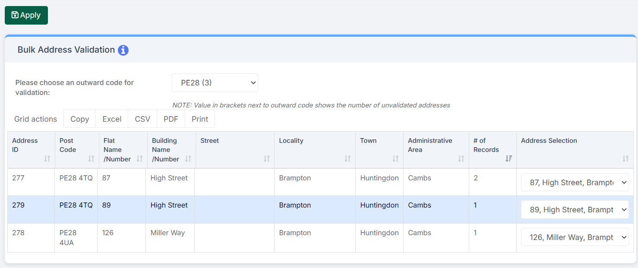The height and width of the screenshot is (268, 638).
Task: Select the row with Address ID 278
Action: pyautogui.click(x=19, y=233)
